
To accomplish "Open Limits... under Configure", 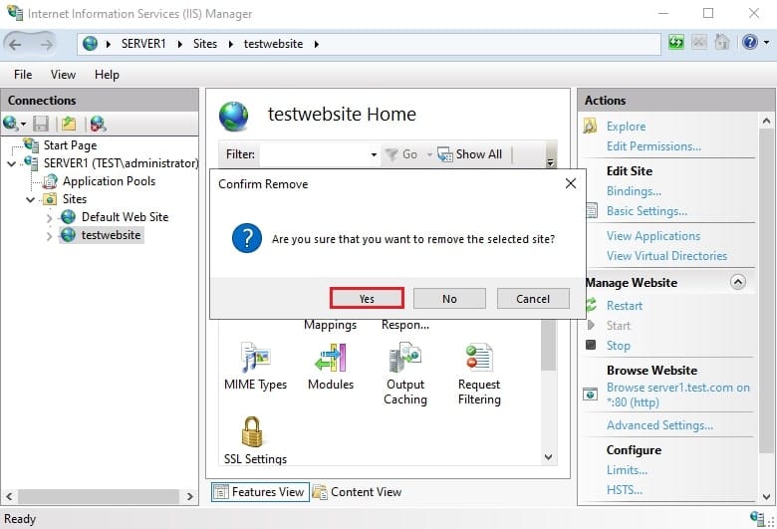I will coord(627,470).
